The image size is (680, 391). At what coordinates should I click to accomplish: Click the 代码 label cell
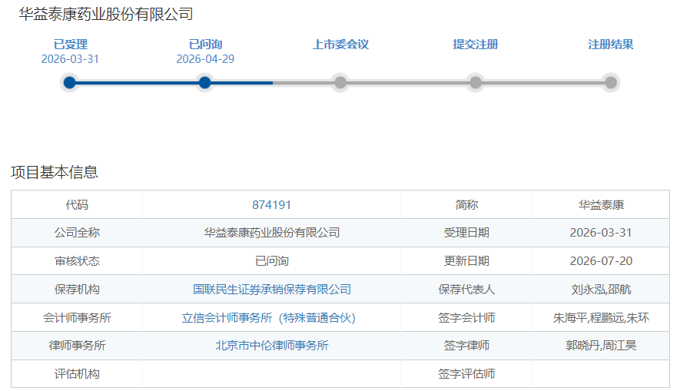click(77, 204)
